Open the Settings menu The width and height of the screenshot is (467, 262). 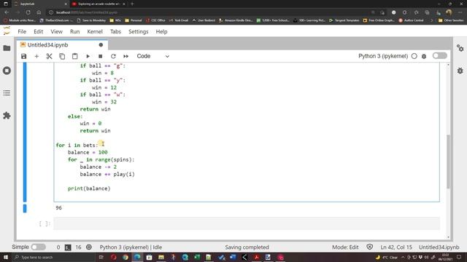(x=139, y=31)
